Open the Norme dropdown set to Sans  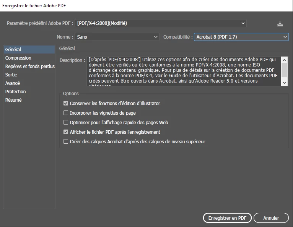click(117, 37)
